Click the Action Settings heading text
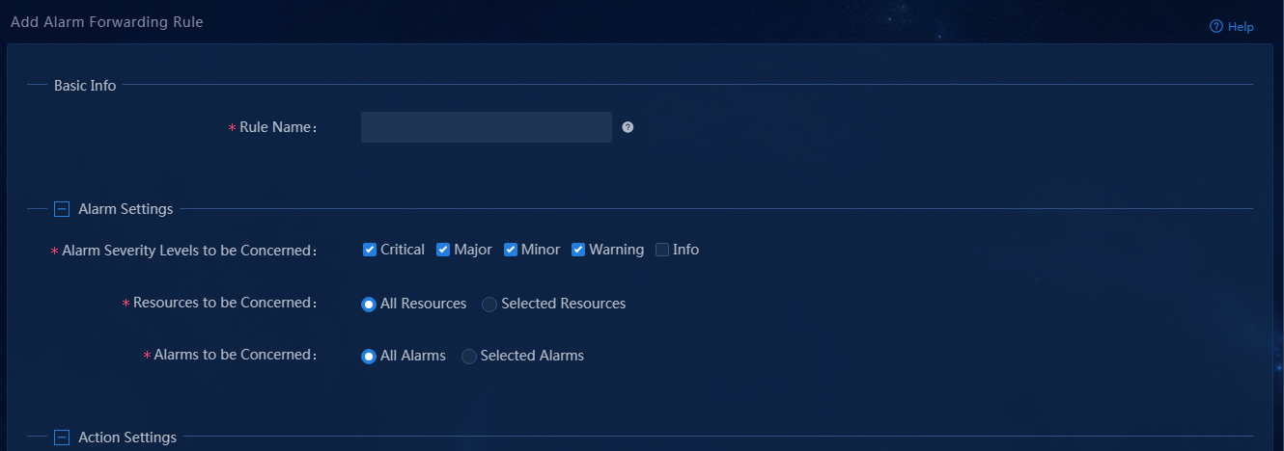Screen dimensions: 1284x451 (x=127, y=438)
